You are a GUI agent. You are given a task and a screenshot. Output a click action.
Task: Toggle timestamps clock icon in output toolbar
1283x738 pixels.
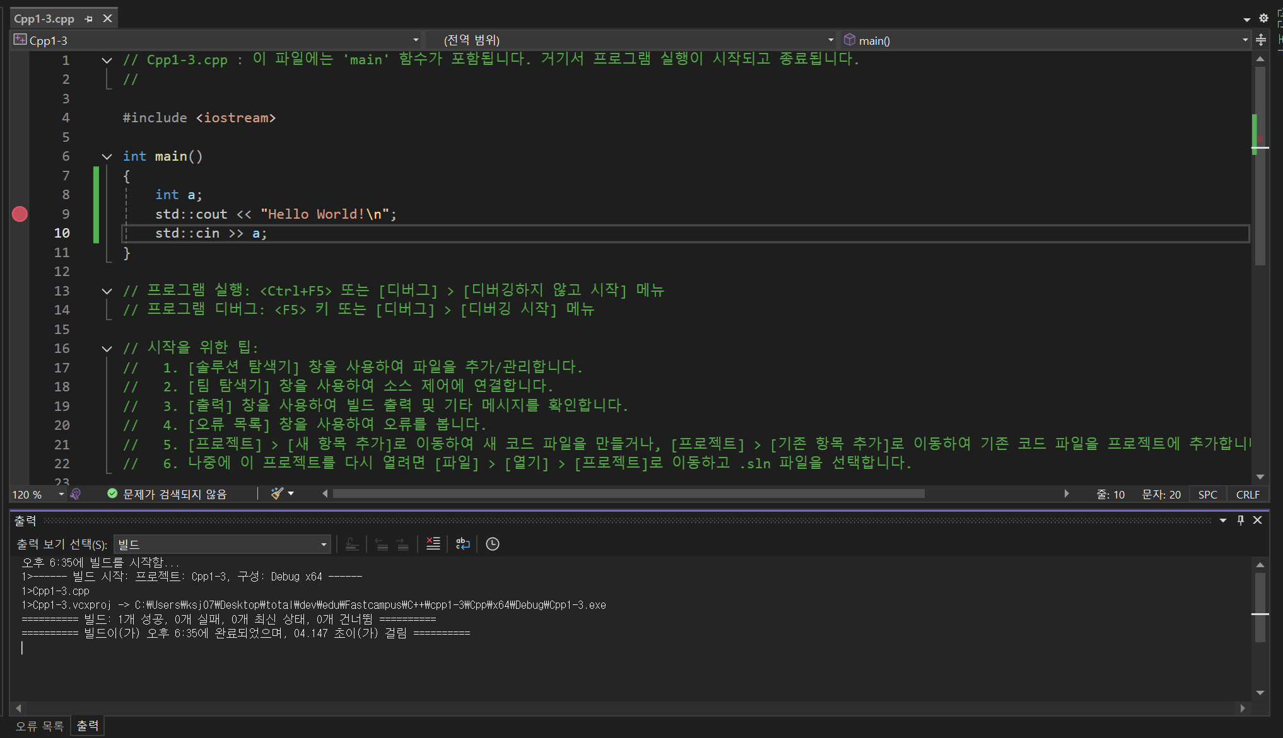coord(493,544)
